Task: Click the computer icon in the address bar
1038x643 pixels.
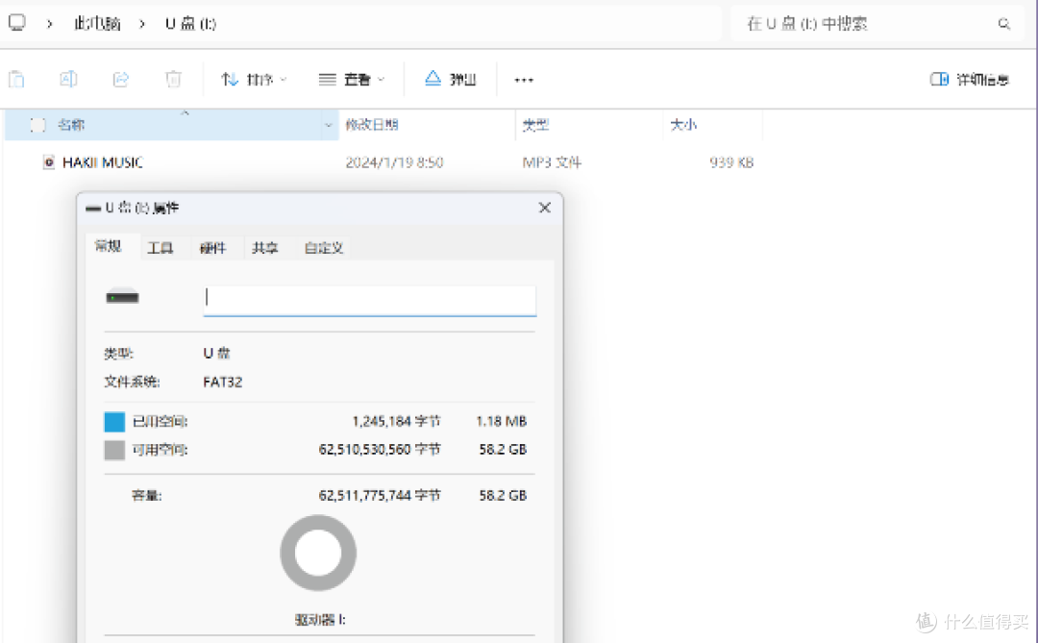Action: tap(17, 23)
